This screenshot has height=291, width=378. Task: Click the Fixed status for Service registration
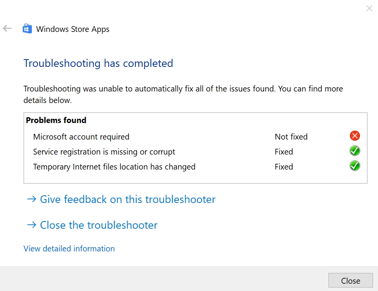(x=284, y=152)
